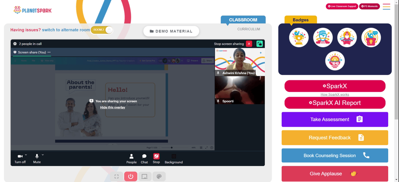Image resolution: width=399 pixels, height=182 pixels.
Task: Click "2 people in call" text
Action: coord(30,44)
